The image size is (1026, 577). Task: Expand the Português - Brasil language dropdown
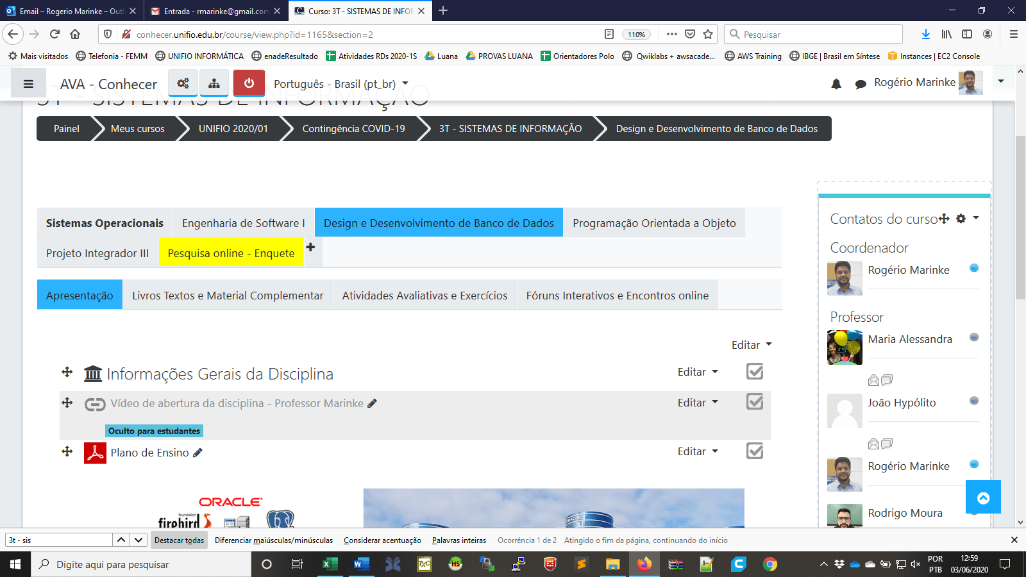341,84
